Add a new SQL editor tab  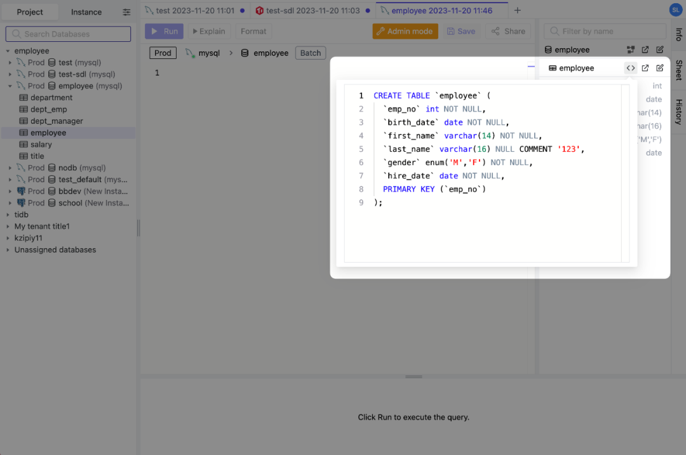(518, 11)
